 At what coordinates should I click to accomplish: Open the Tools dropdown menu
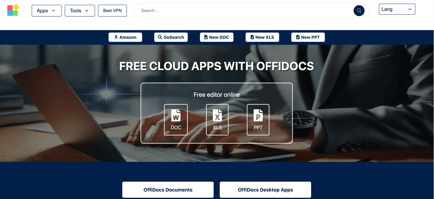[80, 11]
